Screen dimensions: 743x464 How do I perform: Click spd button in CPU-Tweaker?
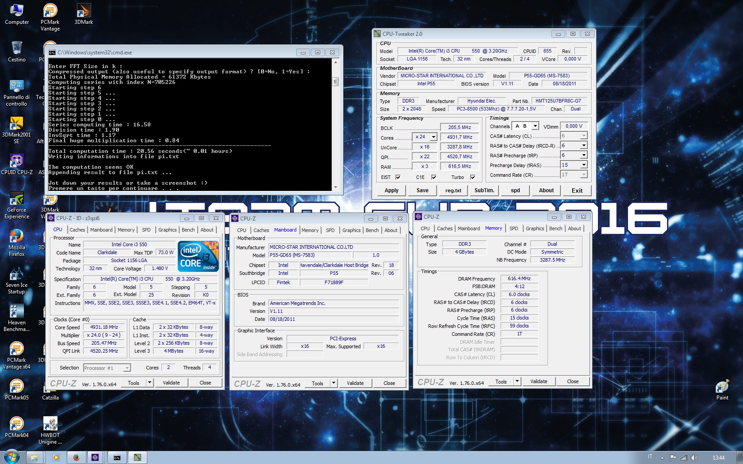click(x=515, y=190)
